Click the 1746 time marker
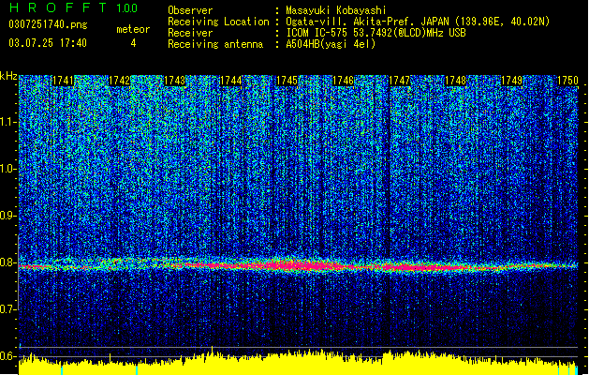The width and height of the screenshot is (589, 375). click(x=344, y=81)
